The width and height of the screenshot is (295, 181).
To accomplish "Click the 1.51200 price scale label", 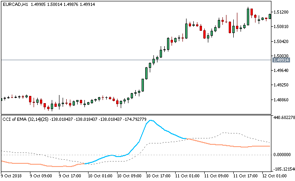I will coord(282,12).
